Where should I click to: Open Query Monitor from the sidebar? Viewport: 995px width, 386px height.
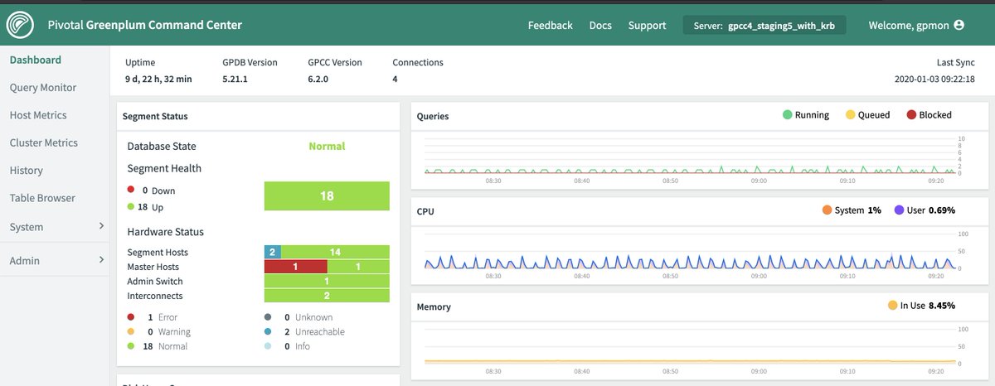[43, 88]
